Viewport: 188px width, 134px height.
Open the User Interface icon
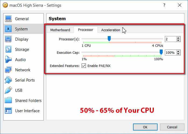8,111
